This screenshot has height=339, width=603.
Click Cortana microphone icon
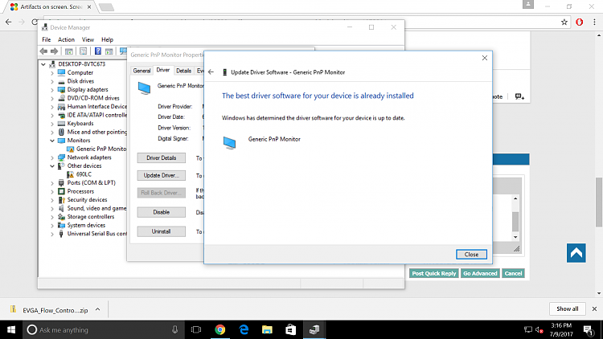point(175,330)
